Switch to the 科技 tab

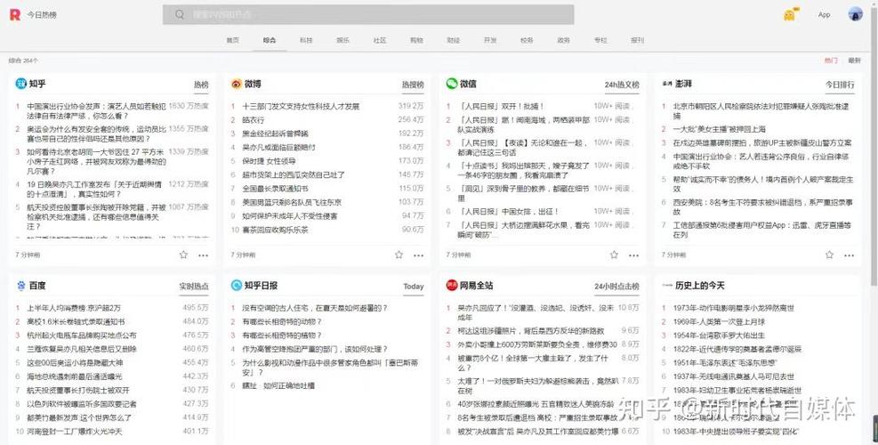pyautogui.click(x=306, y=40)
